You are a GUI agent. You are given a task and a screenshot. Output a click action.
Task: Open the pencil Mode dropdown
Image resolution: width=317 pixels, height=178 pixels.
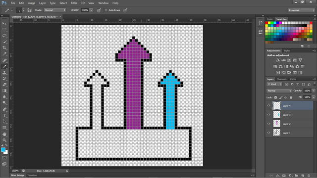tap(55, 10)
